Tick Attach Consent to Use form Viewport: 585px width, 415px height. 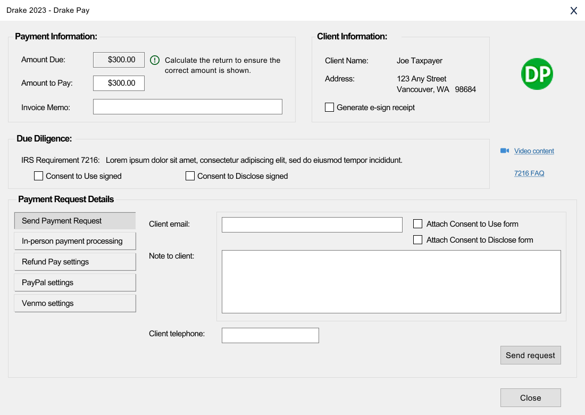point(418,224)
